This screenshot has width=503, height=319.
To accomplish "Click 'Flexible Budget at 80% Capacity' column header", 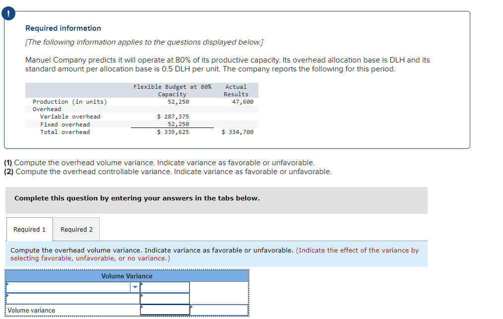I will coord(172,90).
